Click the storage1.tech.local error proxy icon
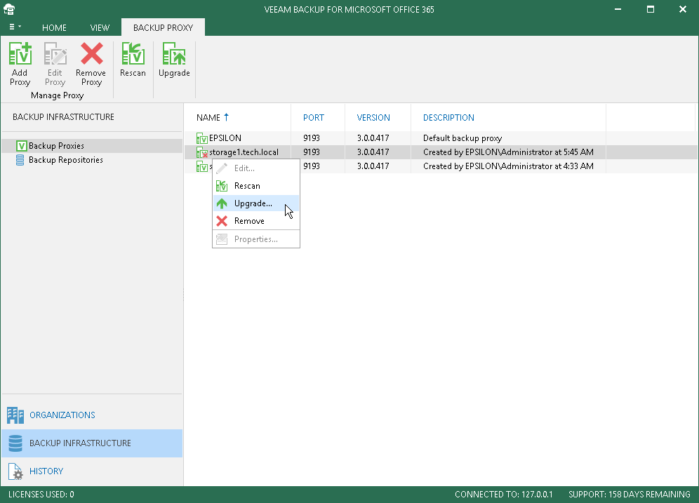Viewport: 699px width, 503px height. (x=202, y=152)
